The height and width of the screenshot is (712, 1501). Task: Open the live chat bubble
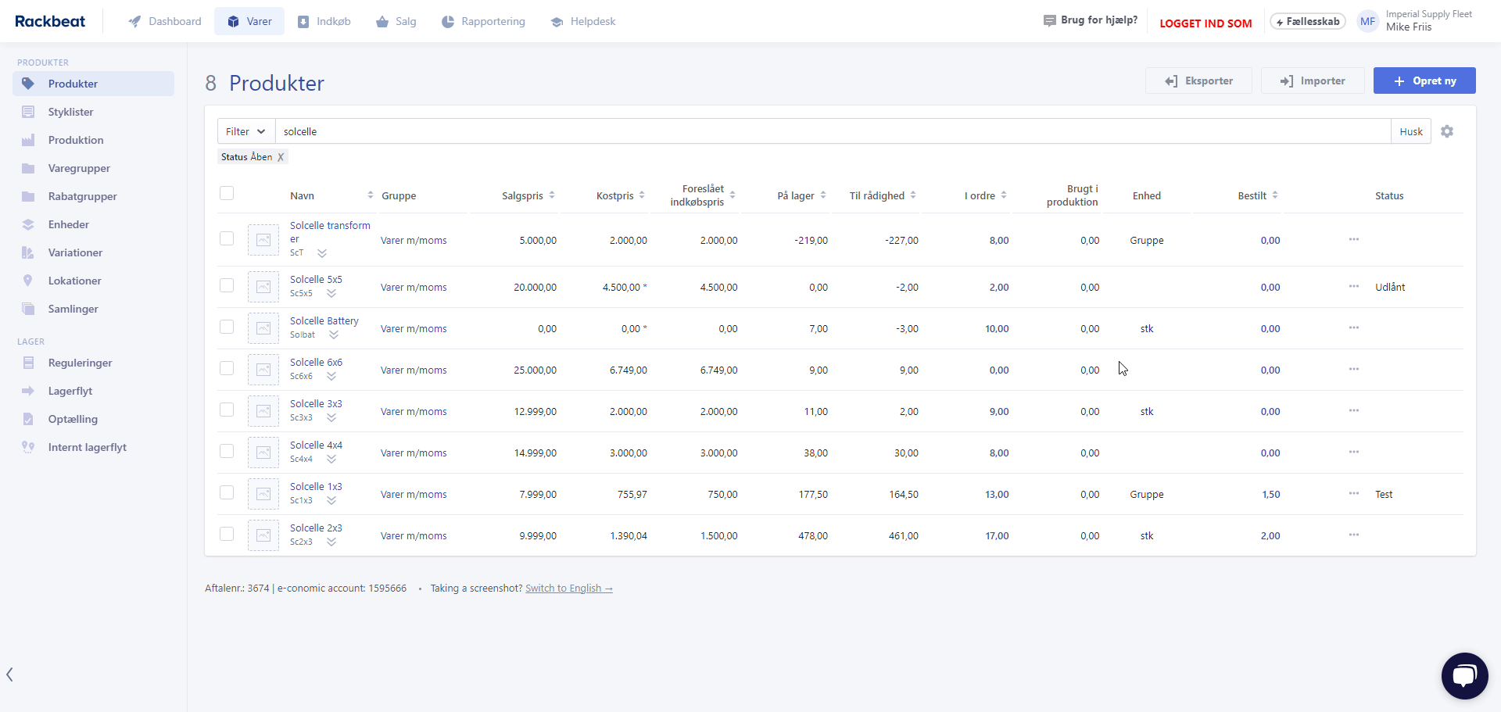click(x=1464, y=675)
